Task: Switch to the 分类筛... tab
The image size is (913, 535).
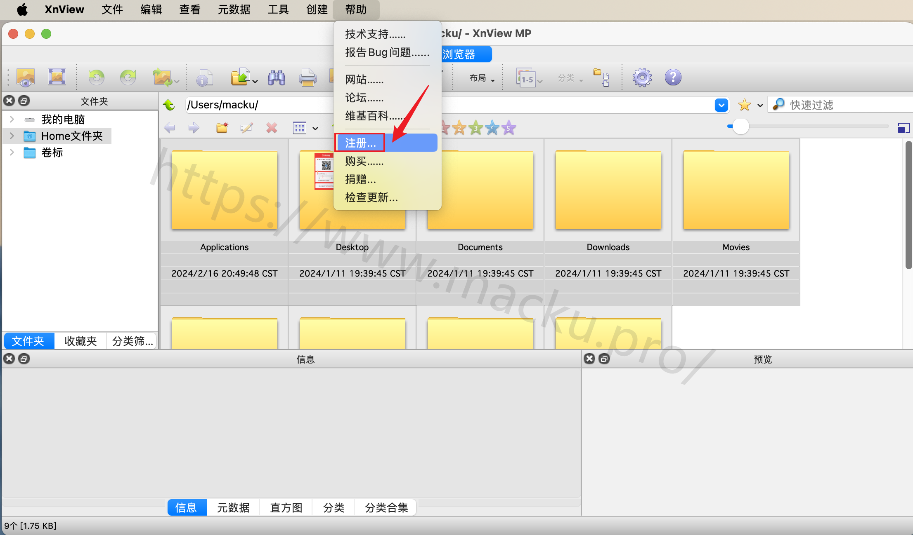Action: 132,341
